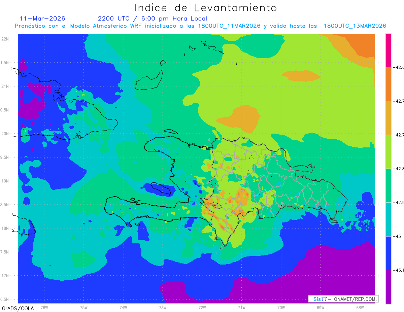Click the '70W' longitude label

[281, 307]
